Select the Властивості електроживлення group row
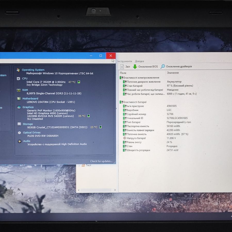 pos(139,78)
